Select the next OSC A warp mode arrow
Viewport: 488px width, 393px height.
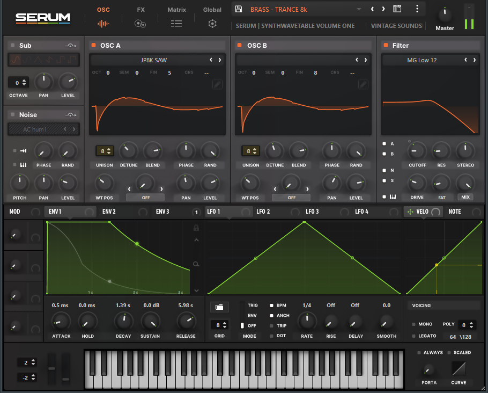[161, 189]
